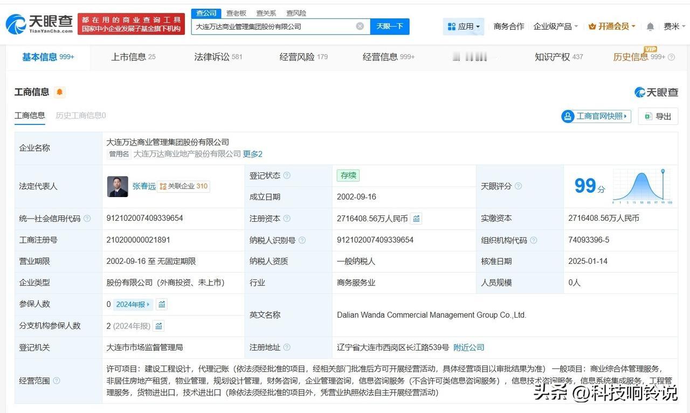Click the photo of 张春远
The width and height of the screenshot is (690, 413).
(x=118, y=186)
